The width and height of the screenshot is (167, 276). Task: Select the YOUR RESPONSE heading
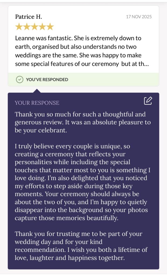pyautogui.click(x=37, y=103)
